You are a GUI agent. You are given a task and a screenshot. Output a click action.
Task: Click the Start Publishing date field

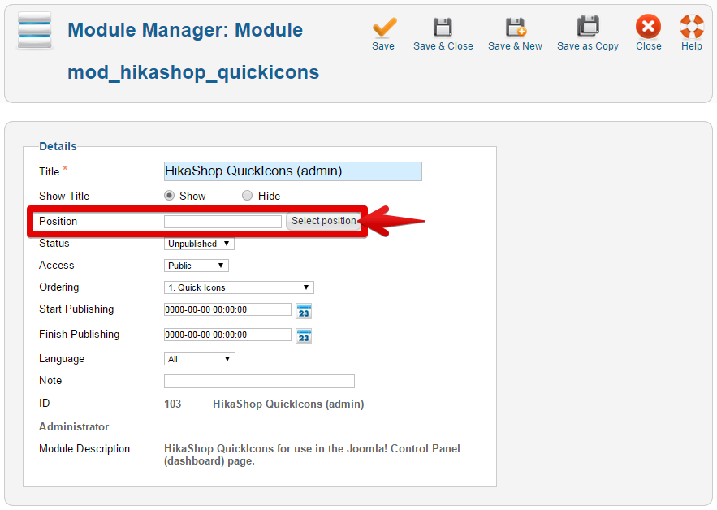pos(227,309)
